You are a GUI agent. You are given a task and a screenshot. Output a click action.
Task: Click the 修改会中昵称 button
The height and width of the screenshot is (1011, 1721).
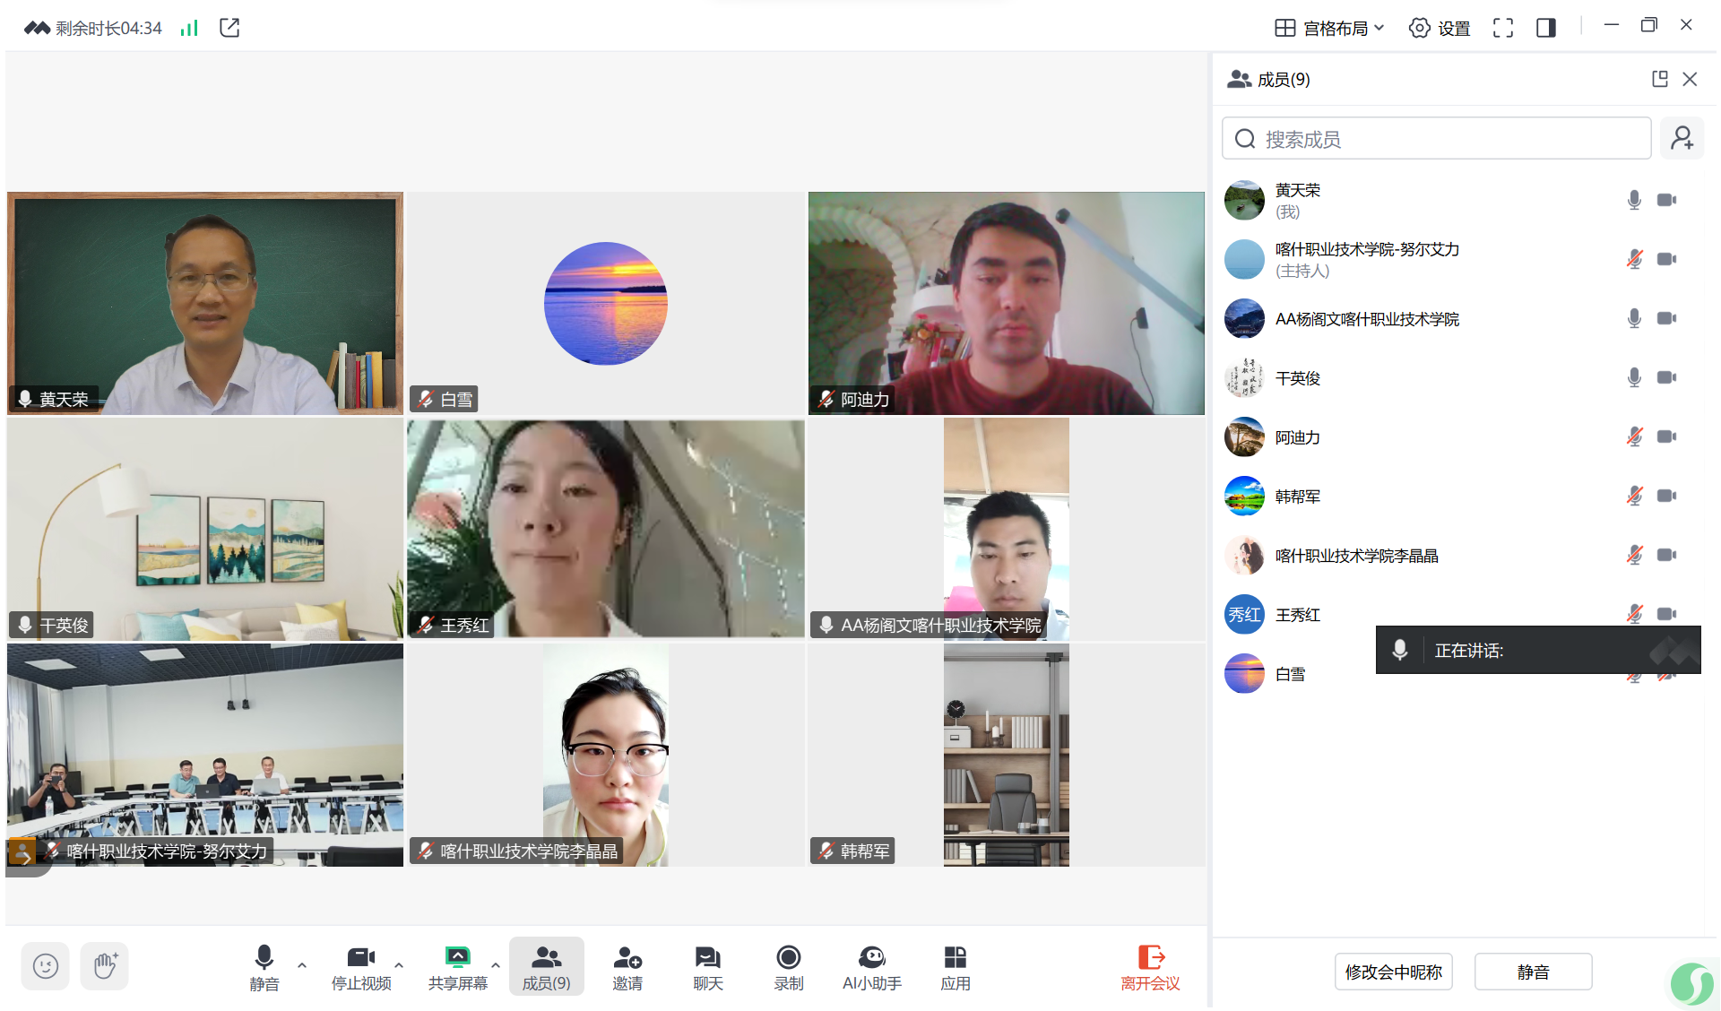tap(1393, 972)
